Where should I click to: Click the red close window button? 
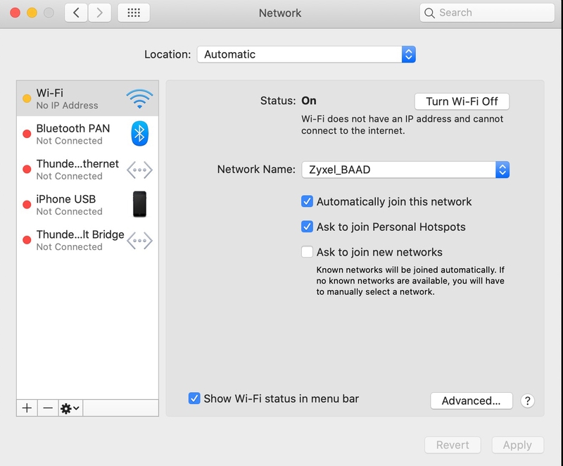15,13
